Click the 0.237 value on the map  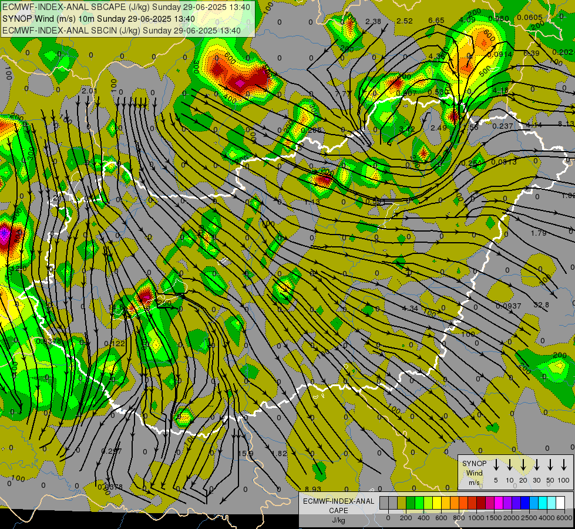pyautogui.click(x=502, y=126)
